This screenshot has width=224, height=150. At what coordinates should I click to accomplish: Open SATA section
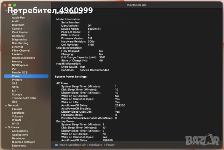(15, 87)
